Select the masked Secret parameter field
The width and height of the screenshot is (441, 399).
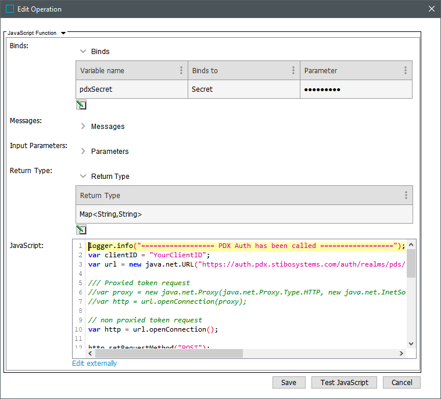[x=356, y=89]
